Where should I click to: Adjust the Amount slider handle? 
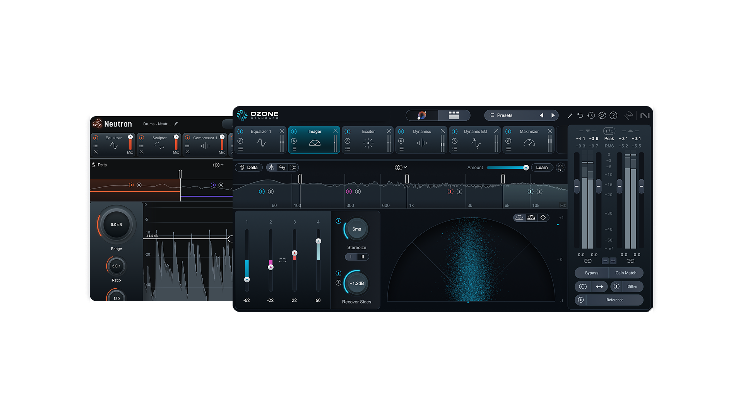(526, 168)
